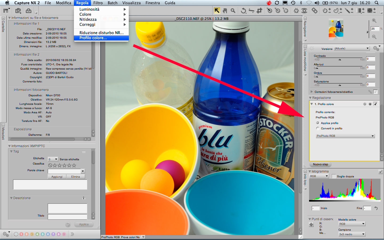Open the Modello colore RGB dropdown

click(352, 224)
